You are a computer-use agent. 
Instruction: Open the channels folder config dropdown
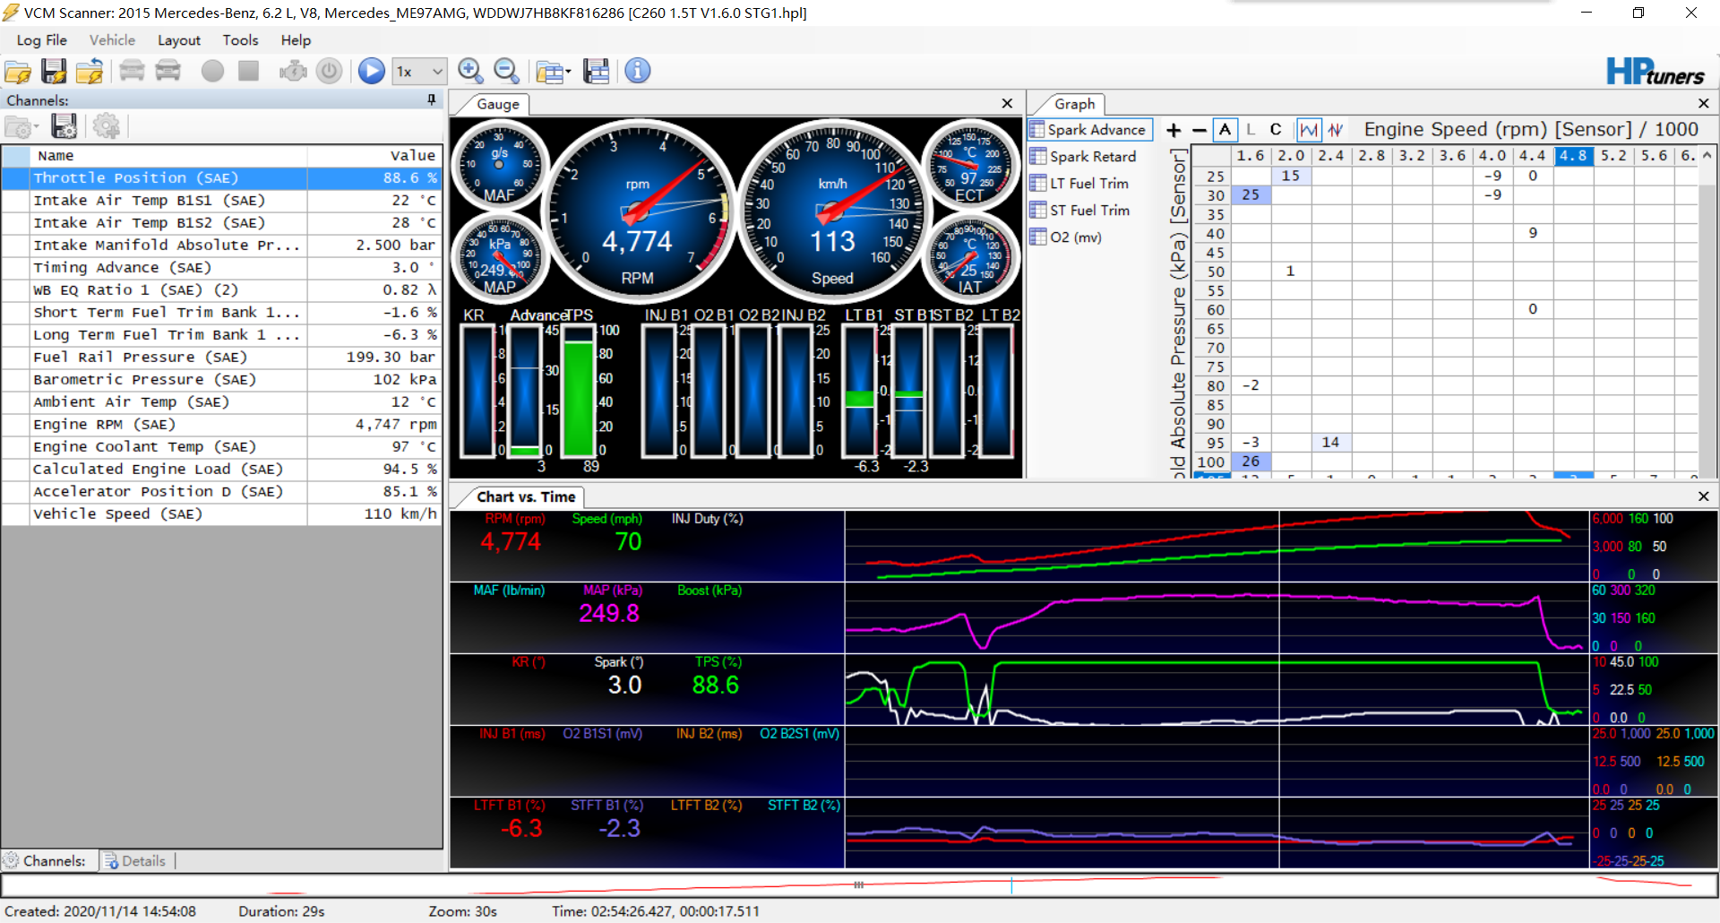point(21,126)
